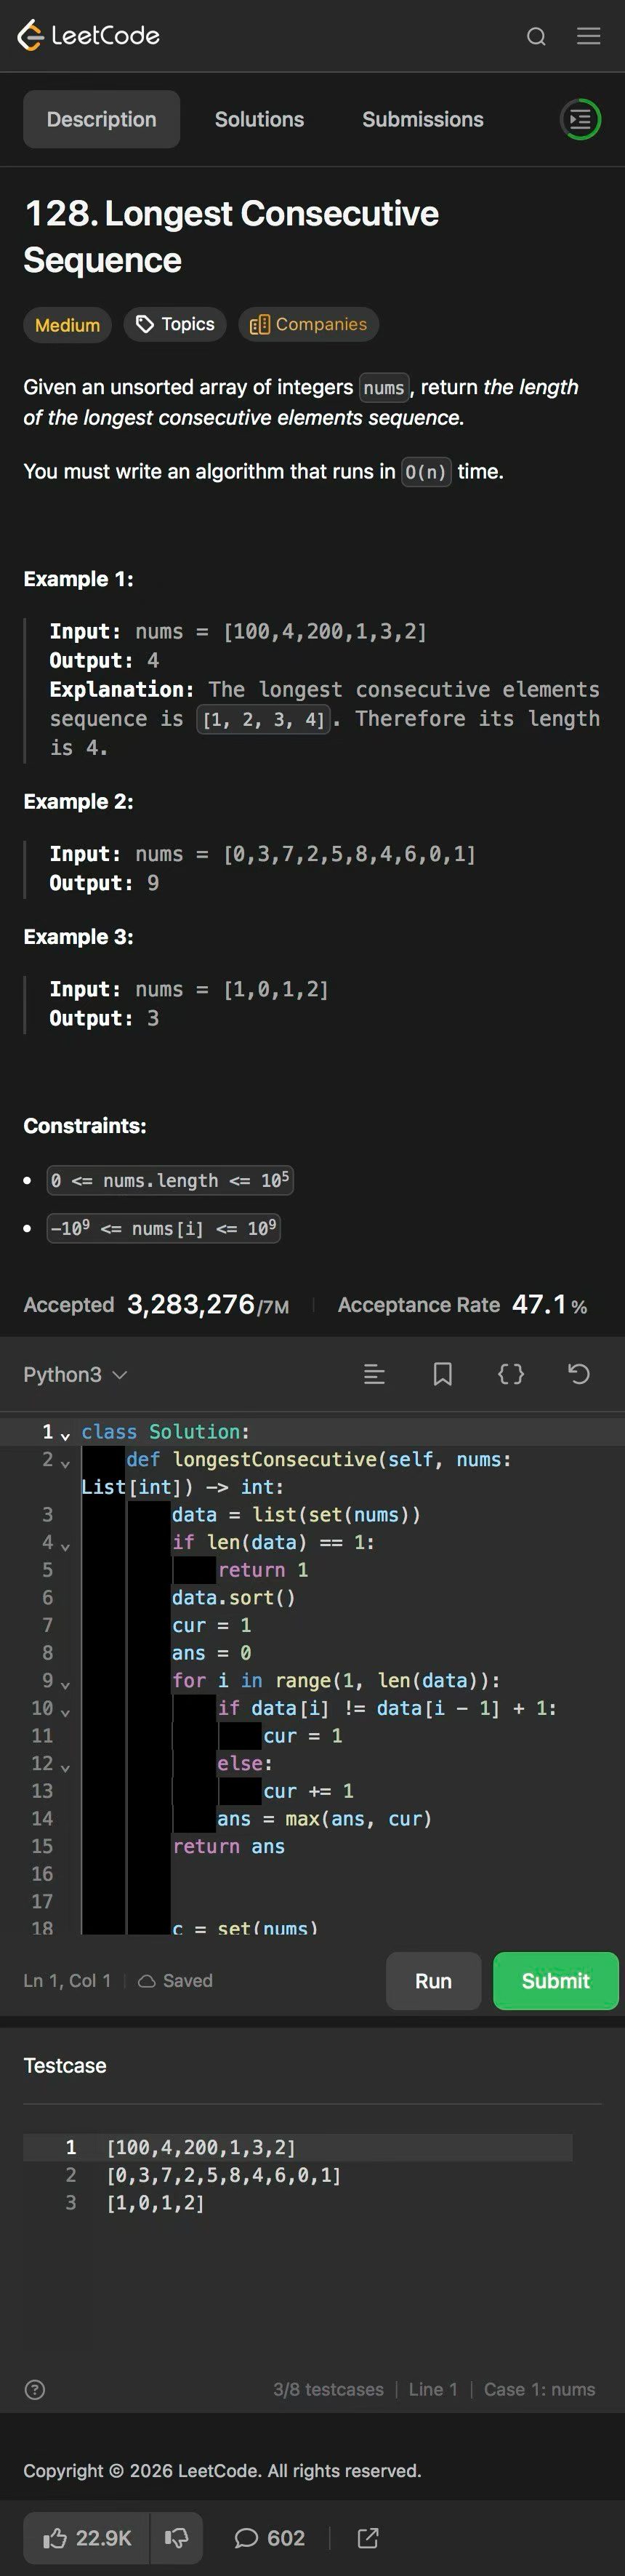Image resolution: width=625 pixels, height=2576 pixels.
Task: Open the hamburger menu
Action: (589, 36)
